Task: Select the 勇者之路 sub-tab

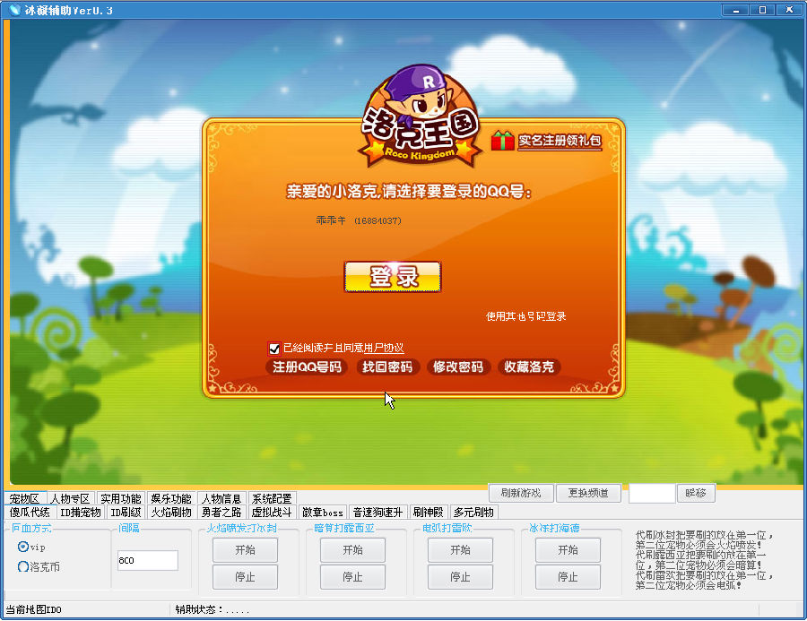Action: (221, 513)
